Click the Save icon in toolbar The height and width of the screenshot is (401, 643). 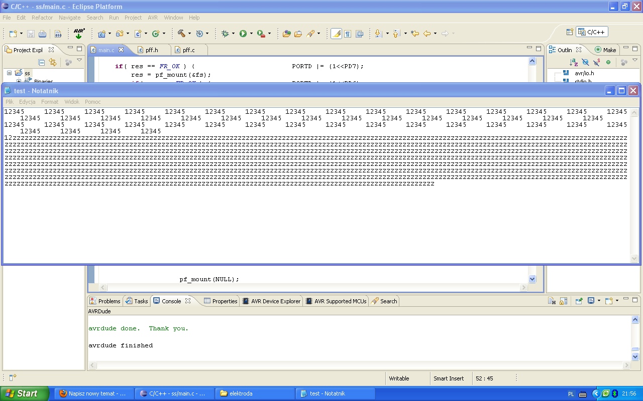pyautogui.click(x=31, y=34)
